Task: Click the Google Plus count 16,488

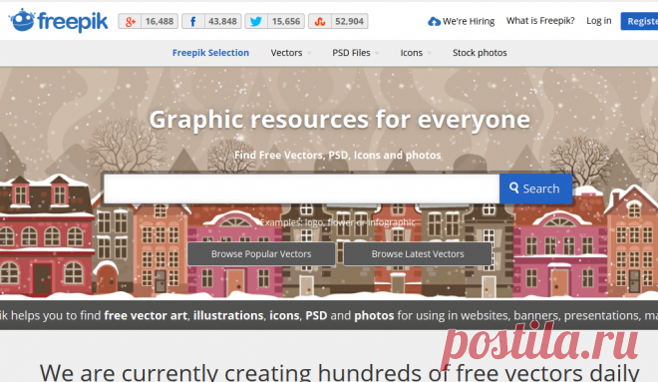Action: pyautogui.click(x=160, y=21)
